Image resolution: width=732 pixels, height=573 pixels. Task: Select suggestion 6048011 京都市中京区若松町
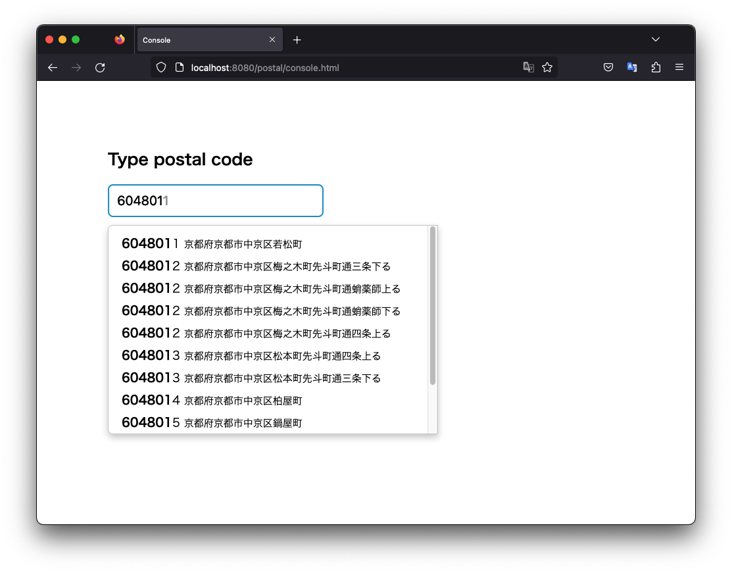coord(210,243)
